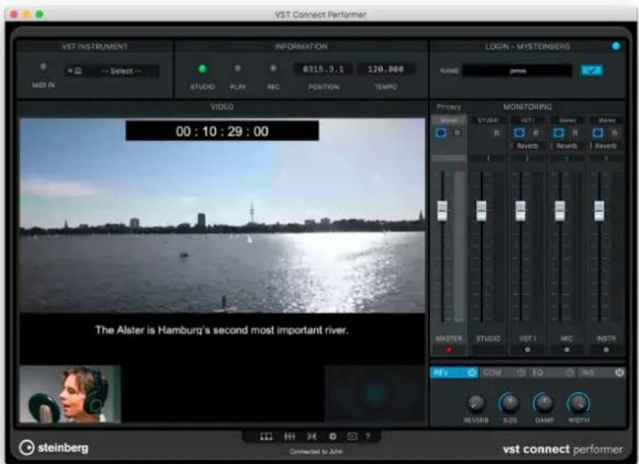Click the DAMP knob

544,403
